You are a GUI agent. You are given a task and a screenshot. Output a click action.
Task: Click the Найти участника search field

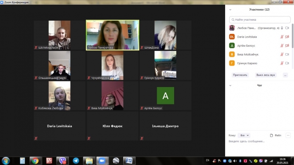coord(260,20)
